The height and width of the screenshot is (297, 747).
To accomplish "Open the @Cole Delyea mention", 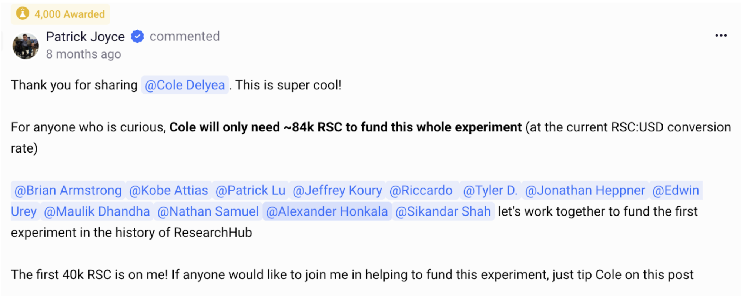I will pos(185,85).
